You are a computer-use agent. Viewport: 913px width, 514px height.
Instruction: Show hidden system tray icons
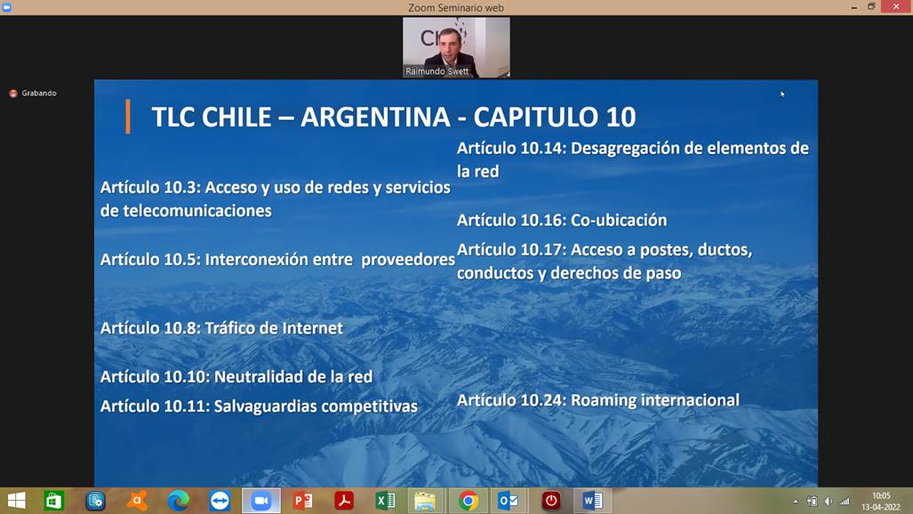pyautogui.click(x=796, y=502)
